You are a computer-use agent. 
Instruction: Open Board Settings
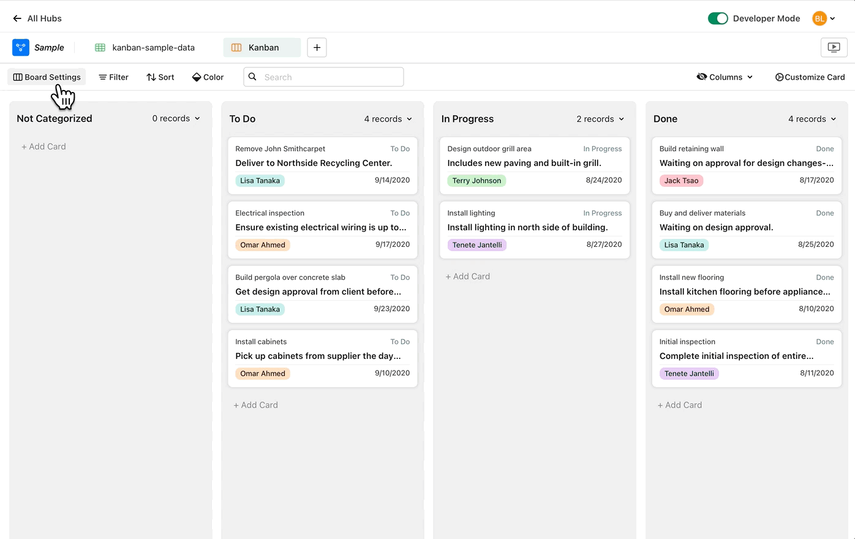click(47, 77)
